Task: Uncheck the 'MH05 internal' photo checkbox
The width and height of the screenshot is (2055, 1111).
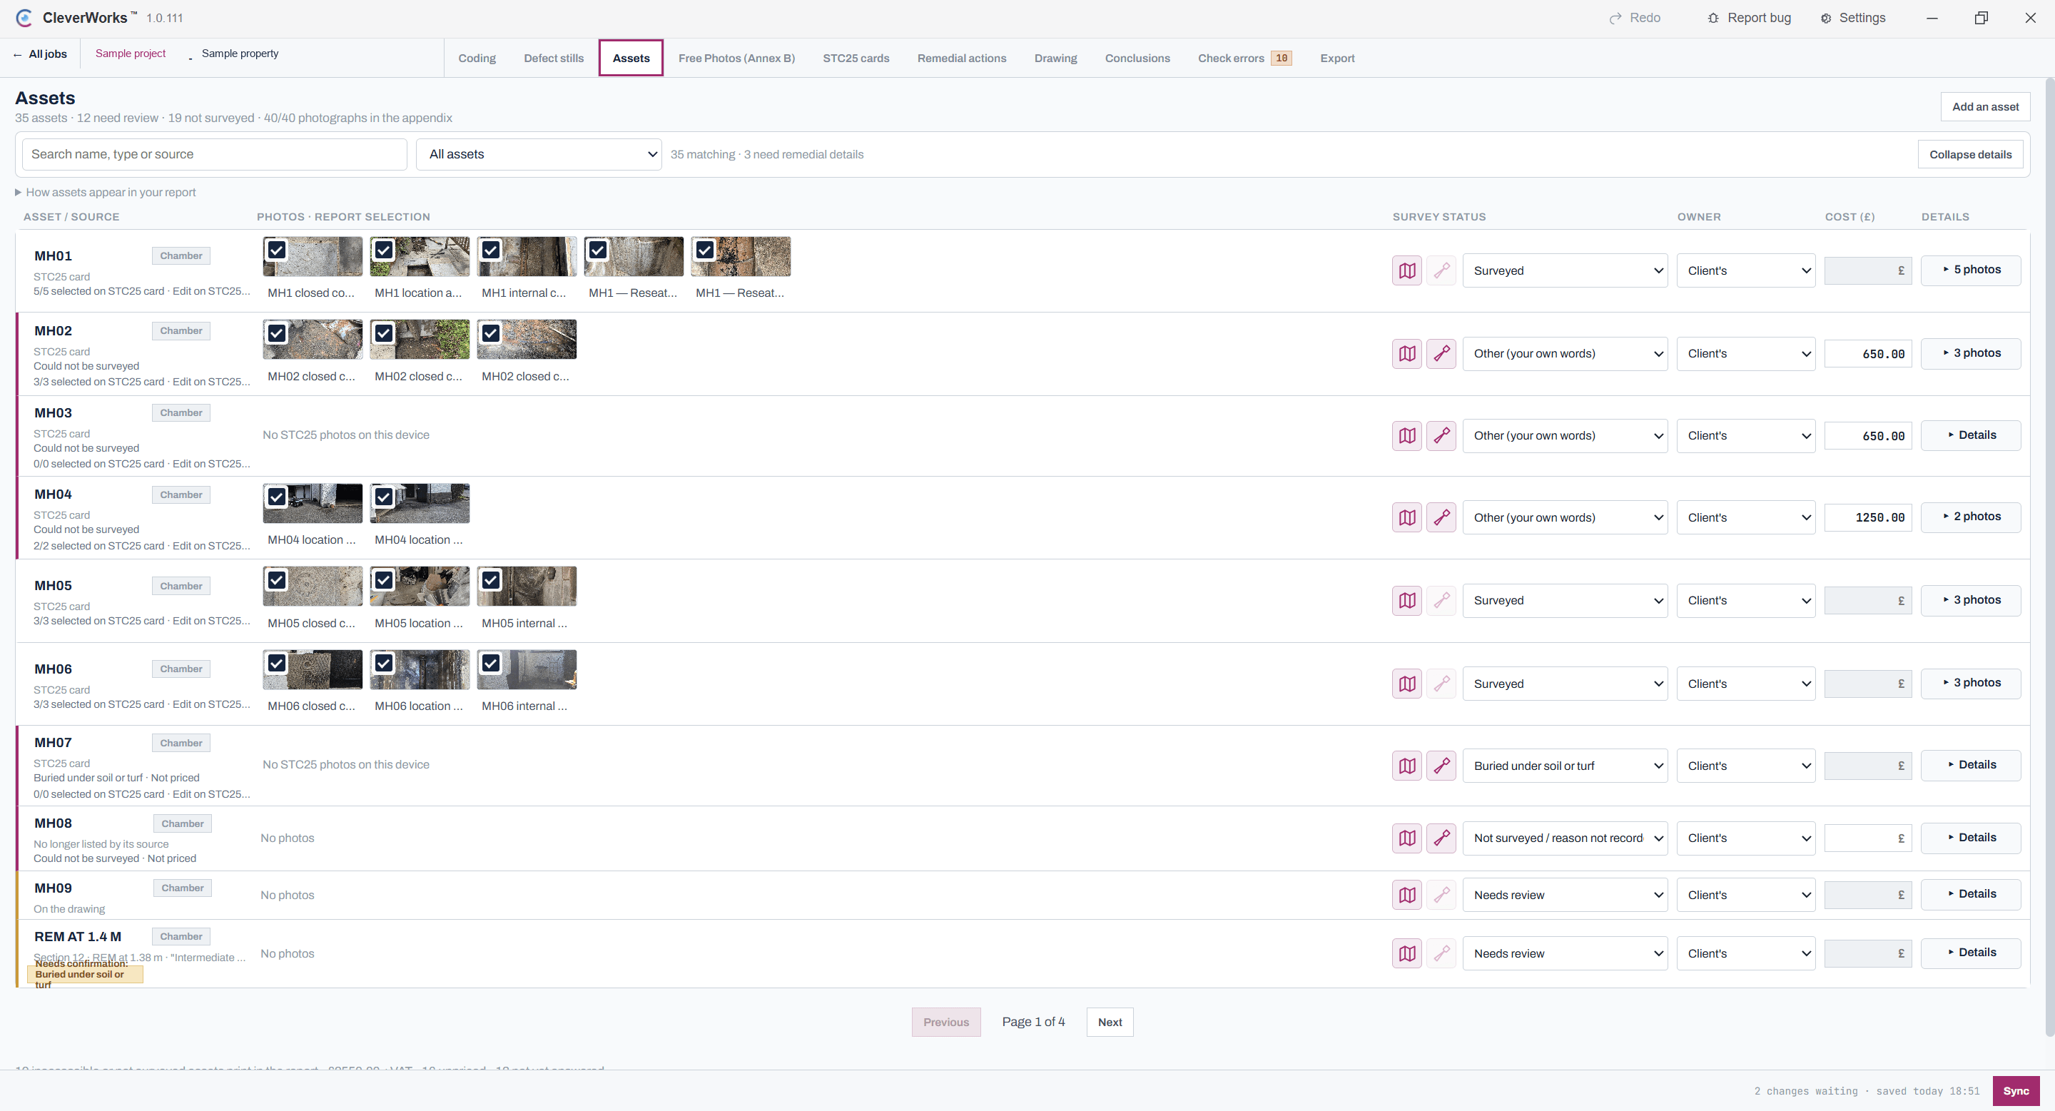Action: [491, 580]
